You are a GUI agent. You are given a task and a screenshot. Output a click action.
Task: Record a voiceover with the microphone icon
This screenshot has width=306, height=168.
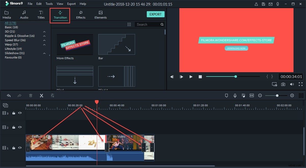(235, 95)
